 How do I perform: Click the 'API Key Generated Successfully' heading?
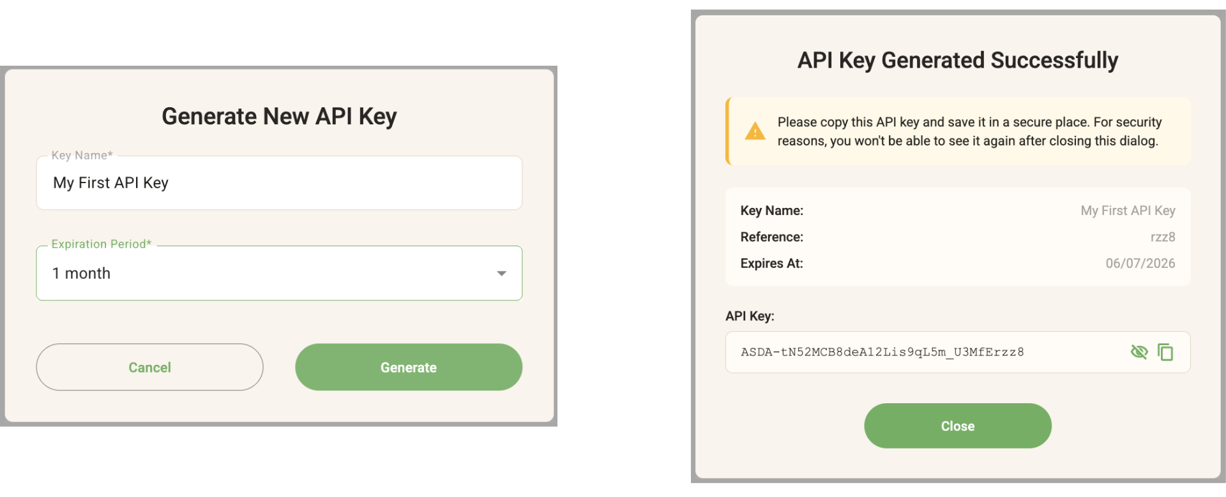(x=958, y=61)
